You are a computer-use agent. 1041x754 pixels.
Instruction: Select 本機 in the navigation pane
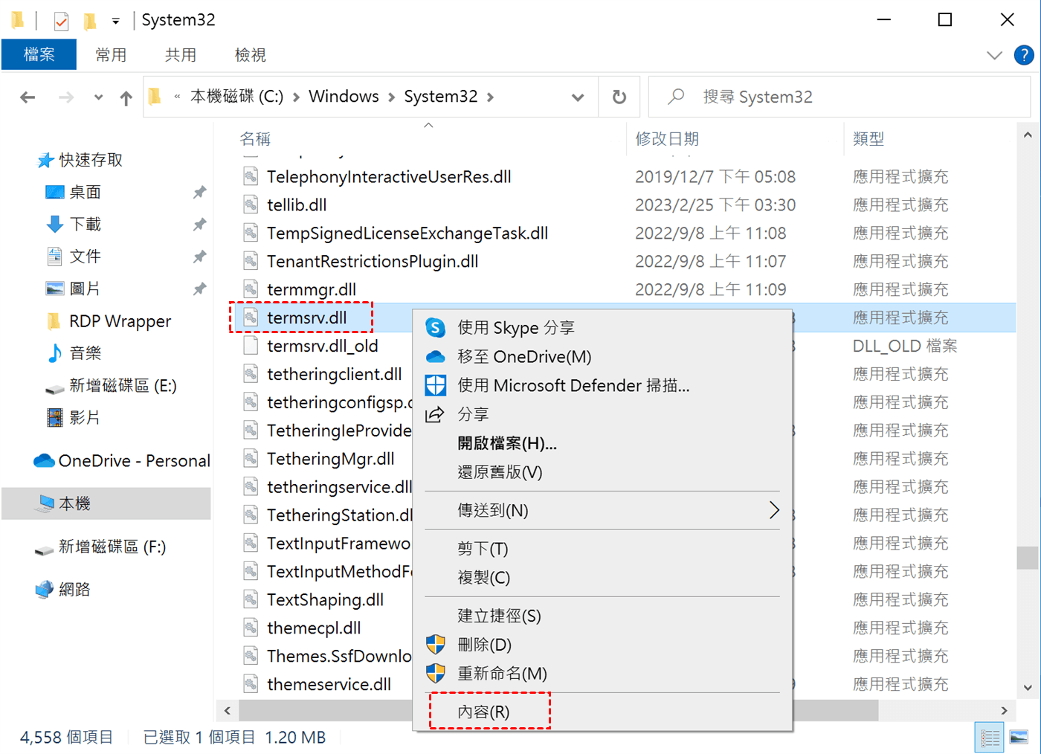(x=106, y=503)
